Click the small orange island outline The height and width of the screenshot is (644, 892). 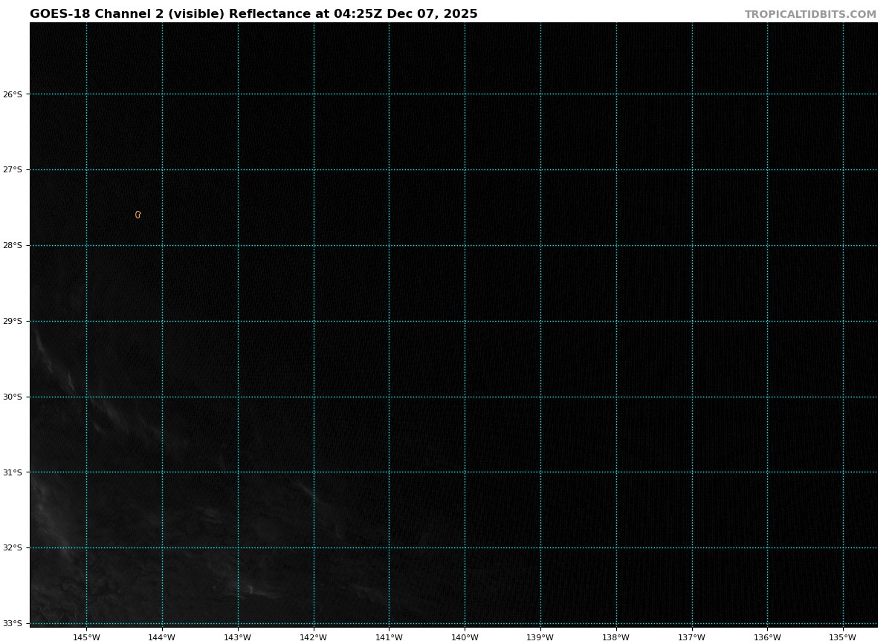point(138,215)
